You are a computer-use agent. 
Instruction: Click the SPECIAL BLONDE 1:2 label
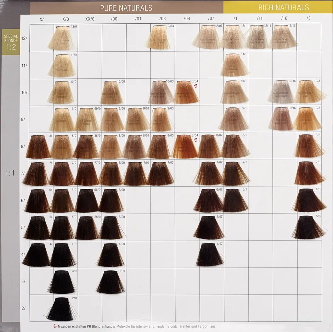[11, 43]
